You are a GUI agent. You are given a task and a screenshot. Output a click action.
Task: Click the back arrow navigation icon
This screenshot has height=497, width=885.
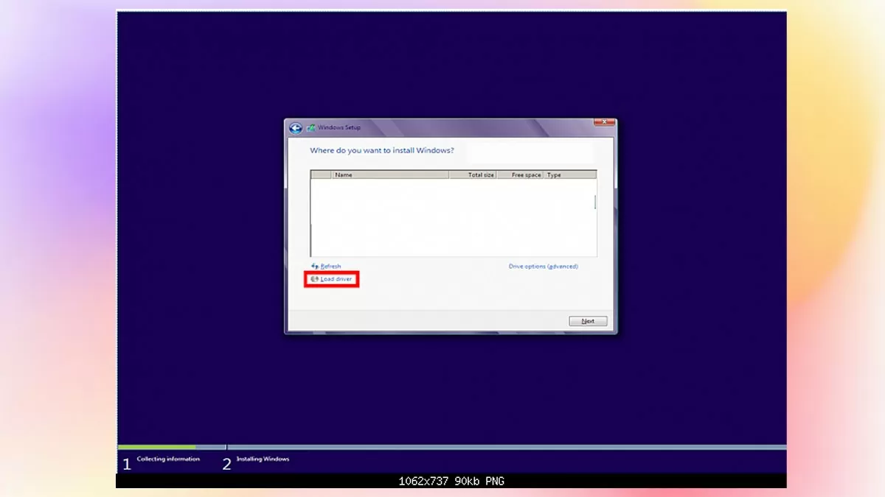[x=296, y=127]
